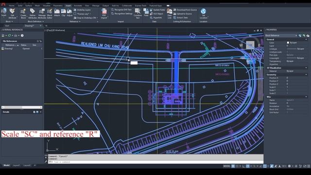Switch to the Layout2 tab
The image size is (311, 175).
click(x=27, y=165)
